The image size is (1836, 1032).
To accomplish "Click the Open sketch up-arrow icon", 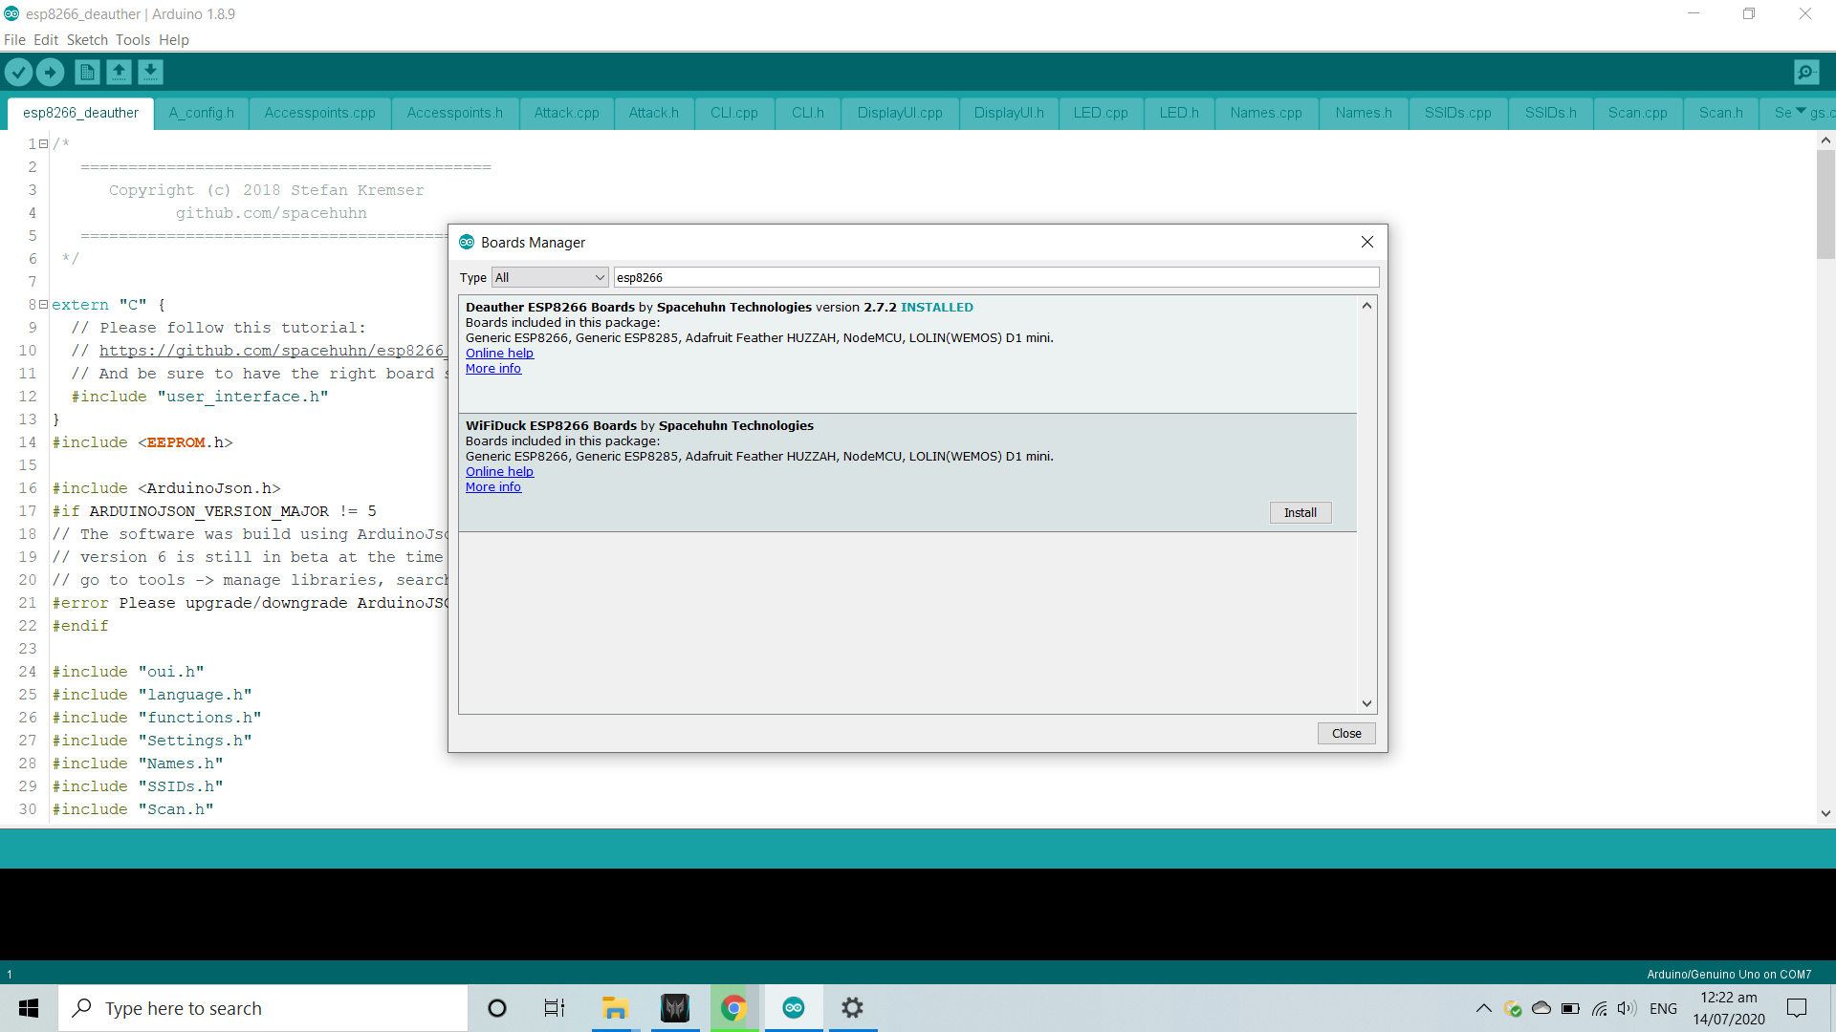I will [x=119, y=72].
